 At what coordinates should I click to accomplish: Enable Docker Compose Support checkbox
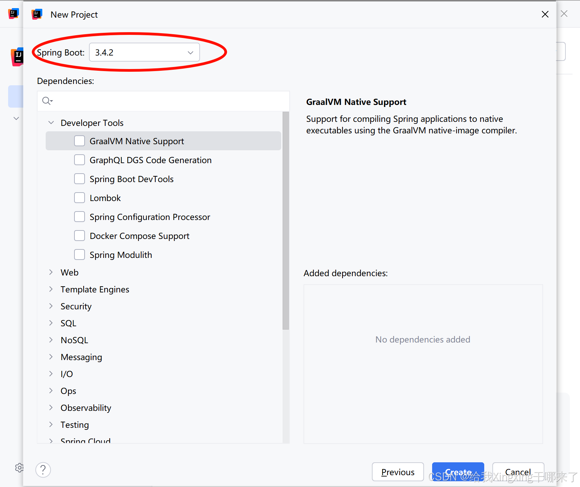click(x=80, y=236)
